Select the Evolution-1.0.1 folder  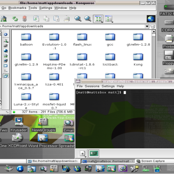tap(54, 41)
